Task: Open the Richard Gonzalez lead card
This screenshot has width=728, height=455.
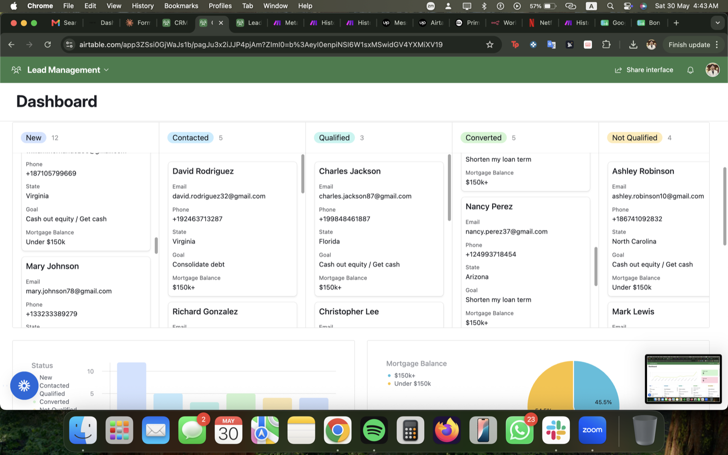Action: (x=232, y=315)
